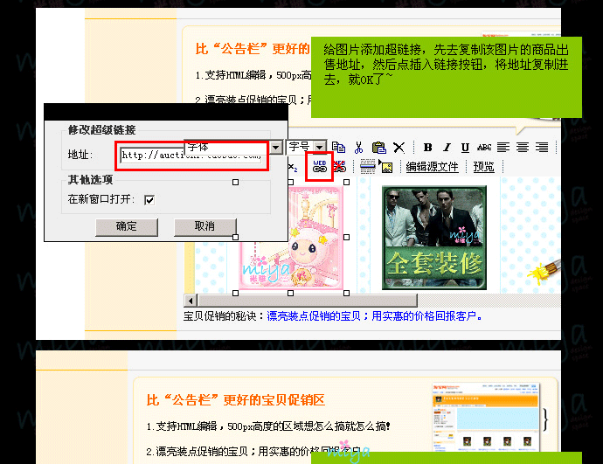603x464 pixels.
Task: Click the insert hyperlink WEB icon
Action: [x=320, y=166]
